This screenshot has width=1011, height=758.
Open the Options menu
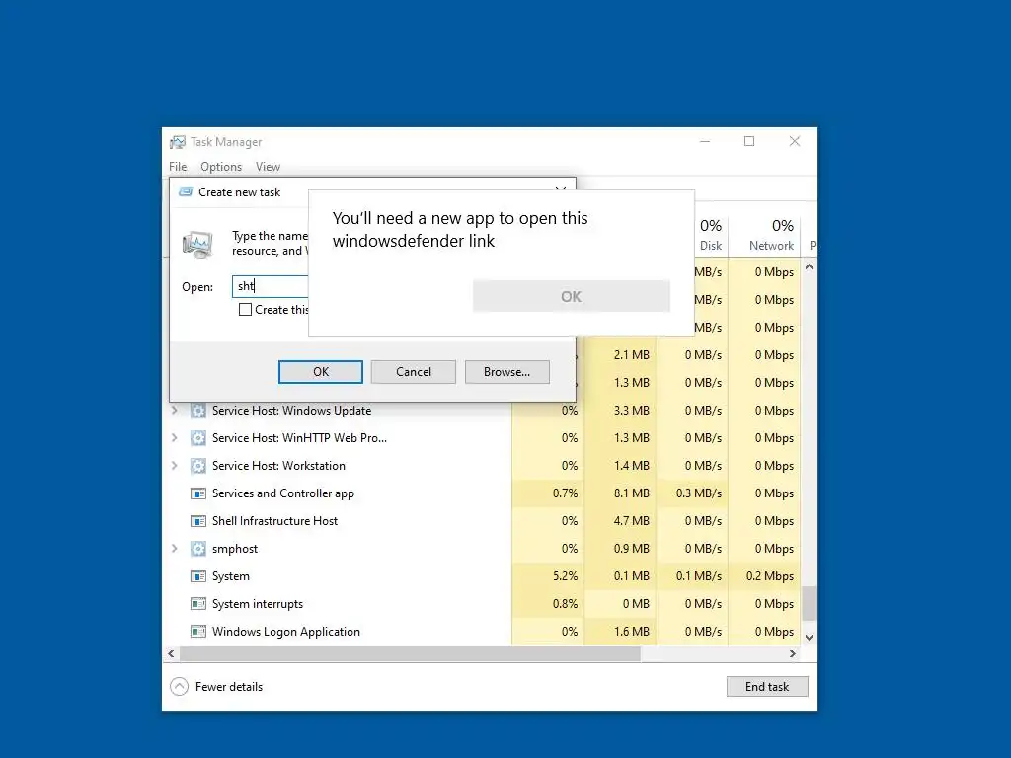(221, 167)
